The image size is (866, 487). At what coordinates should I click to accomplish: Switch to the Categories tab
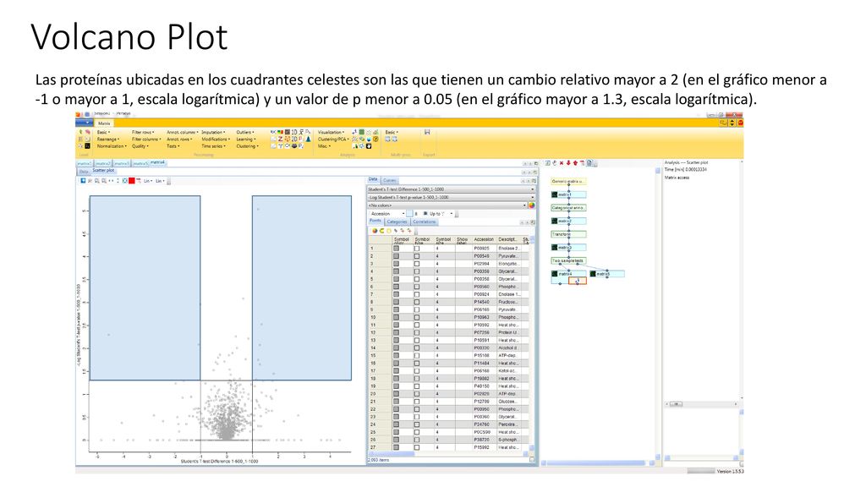coord(397,222)
